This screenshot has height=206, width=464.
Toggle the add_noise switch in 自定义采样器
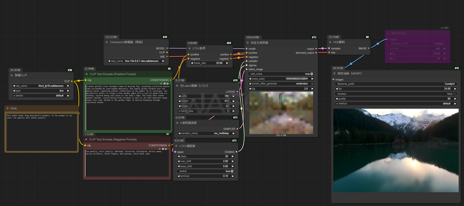click(x=312, y=74)
